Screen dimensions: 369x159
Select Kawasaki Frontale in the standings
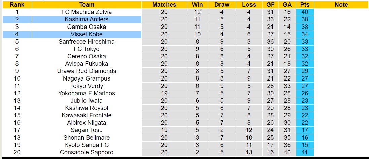[x=87, y=115]
